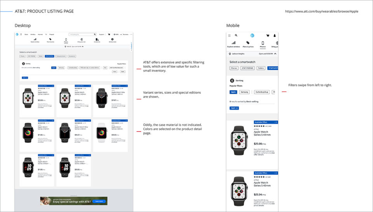The image size is (373, 212).
Task: Click the Bring your own icon on desktop
Action: (x=82, y=39)
